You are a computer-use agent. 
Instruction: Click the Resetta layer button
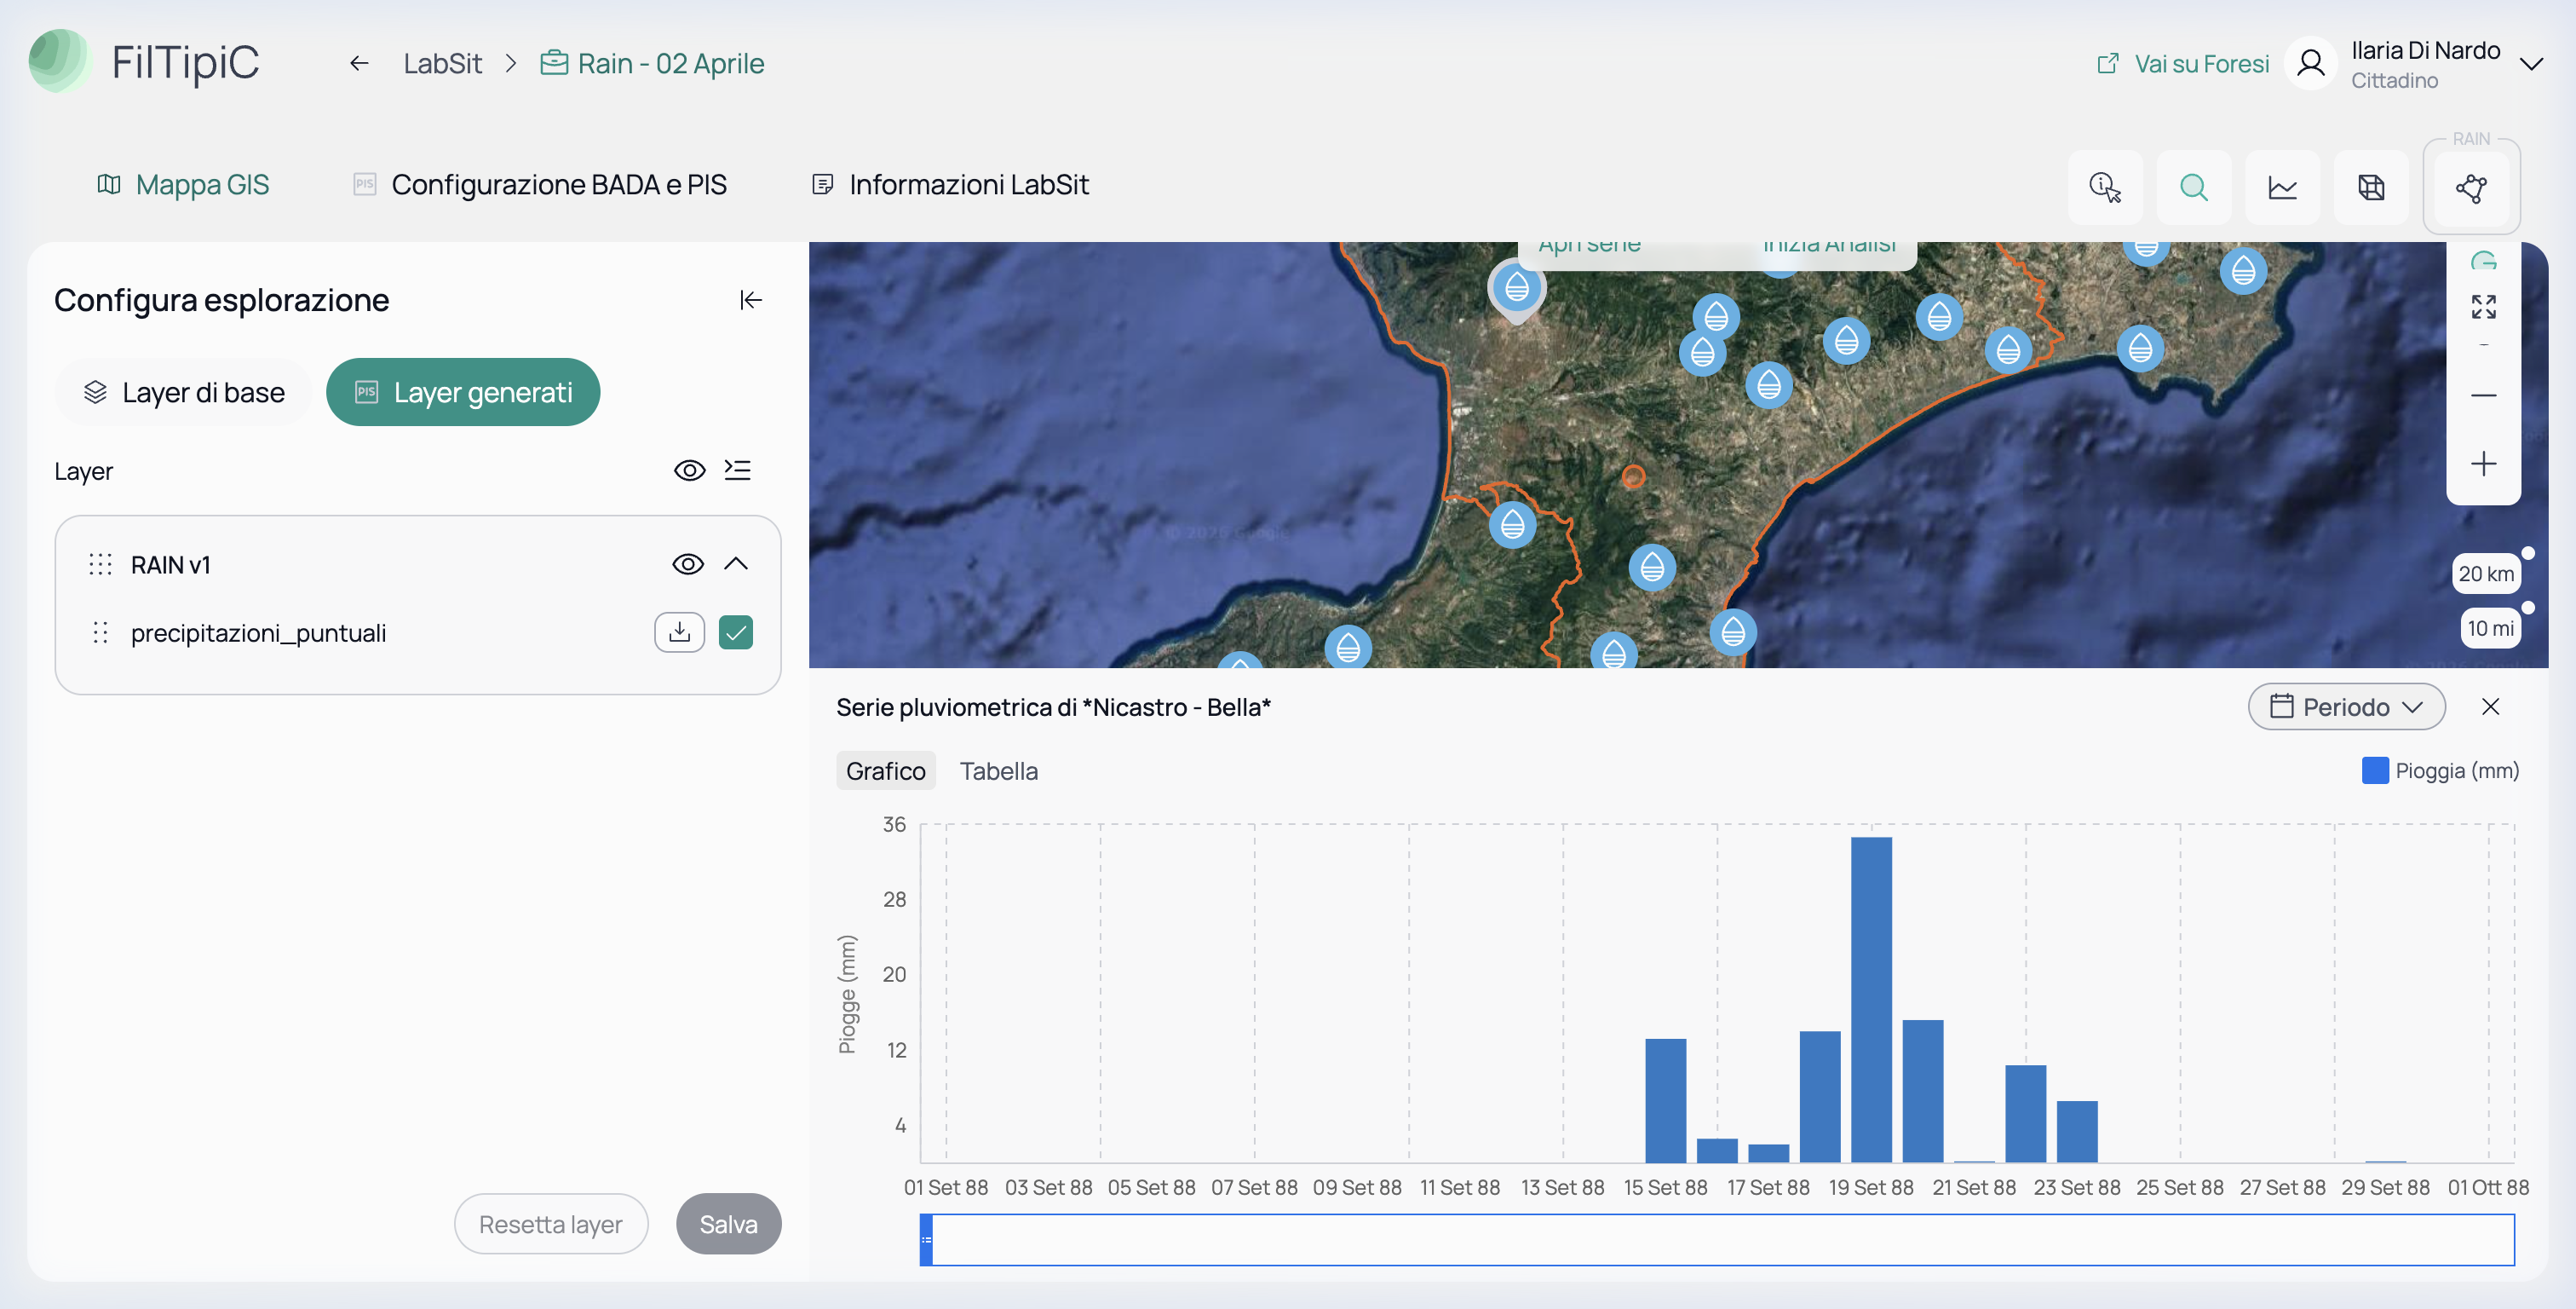(551, 1224)
